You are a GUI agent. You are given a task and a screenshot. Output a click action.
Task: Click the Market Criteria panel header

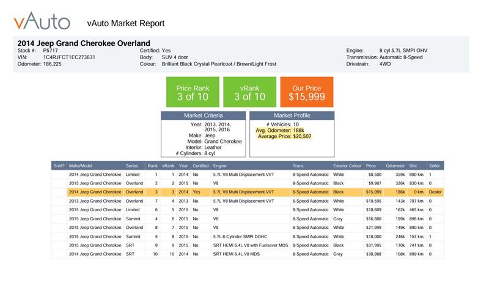point(204,115)
